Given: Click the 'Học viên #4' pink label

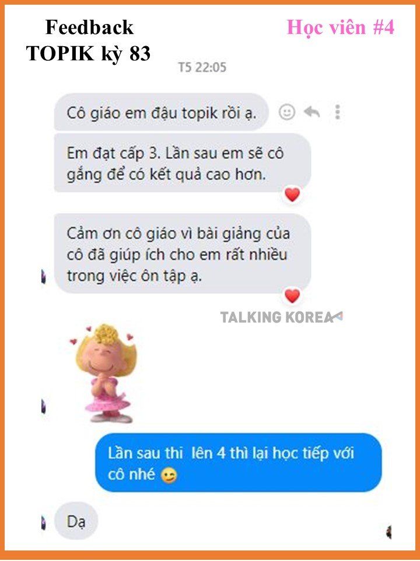Looking at the screenshot, I should click(341, 27).
